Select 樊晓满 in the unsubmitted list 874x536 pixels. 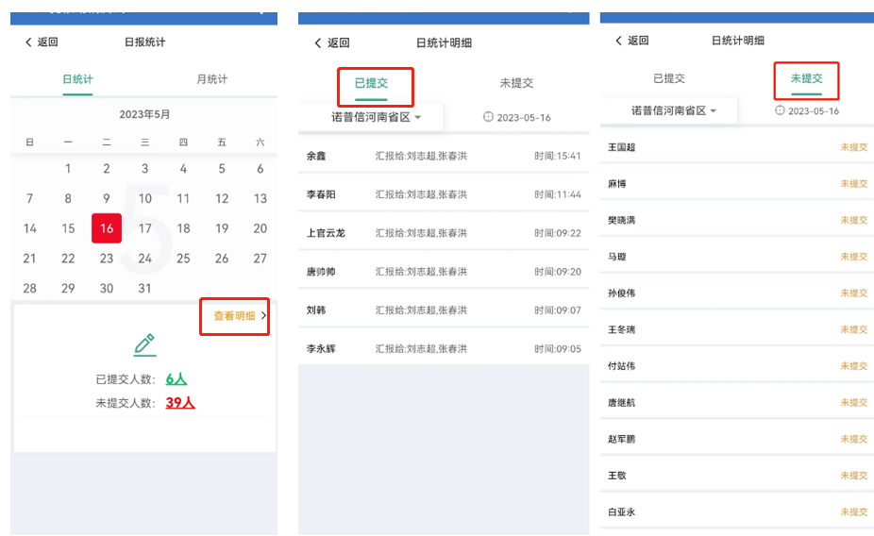click(621, 220)
